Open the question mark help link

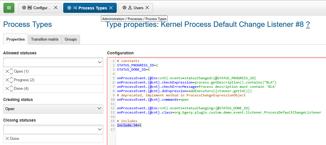pos(308,25)
